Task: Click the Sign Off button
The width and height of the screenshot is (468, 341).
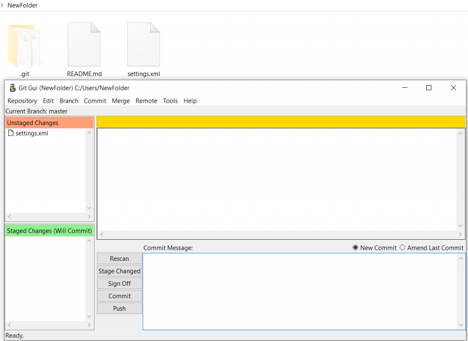Action: click(120, 283)
